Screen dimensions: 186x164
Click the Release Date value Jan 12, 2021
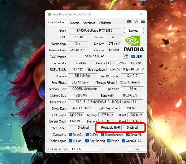78,50
